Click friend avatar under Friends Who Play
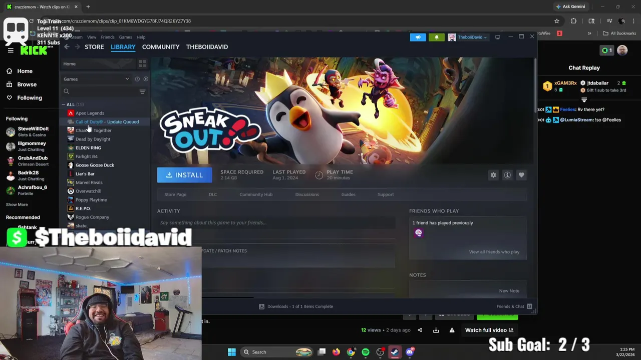Image resolution: width=641 pixels, height=360 pixels. point(419,233)
